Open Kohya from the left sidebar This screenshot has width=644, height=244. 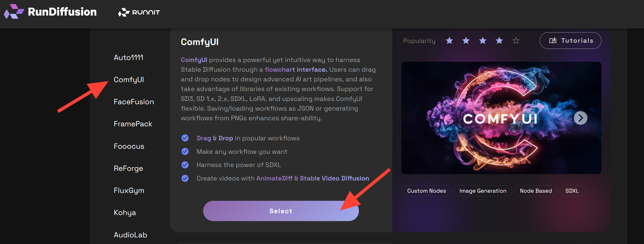point(125,212)
